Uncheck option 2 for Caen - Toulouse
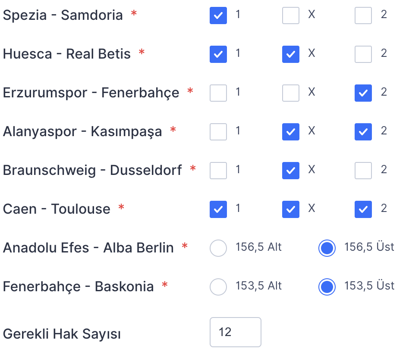Viewport: 409px width, 355px height. (363, 209)
